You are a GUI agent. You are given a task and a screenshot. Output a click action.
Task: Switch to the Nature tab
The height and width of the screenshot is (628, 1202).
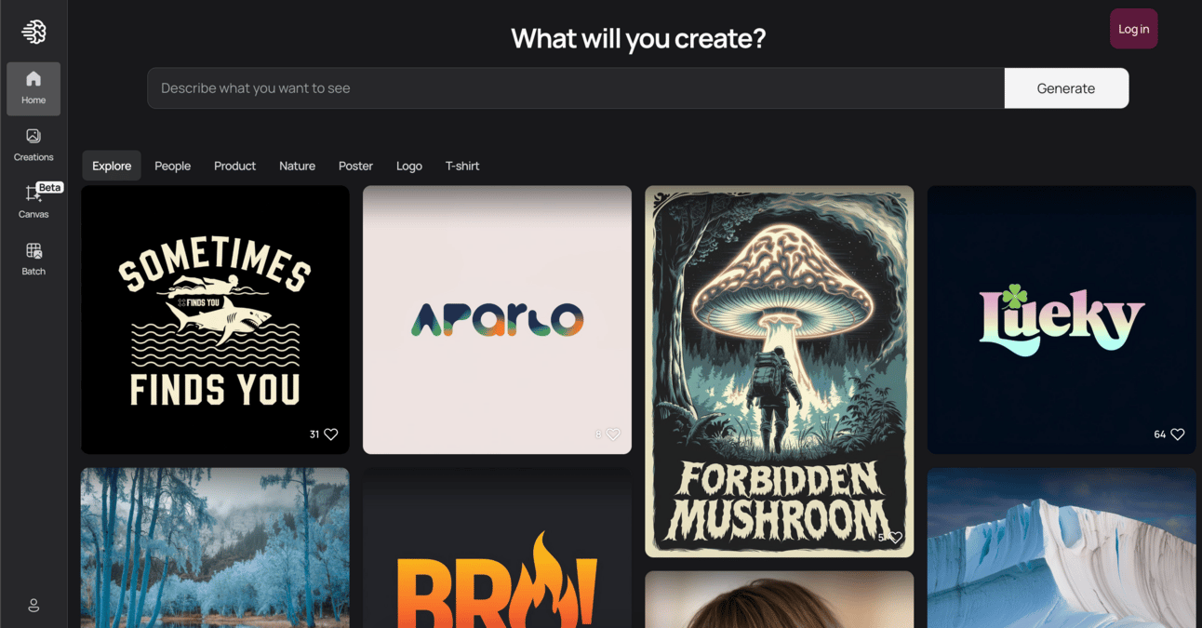297,166
